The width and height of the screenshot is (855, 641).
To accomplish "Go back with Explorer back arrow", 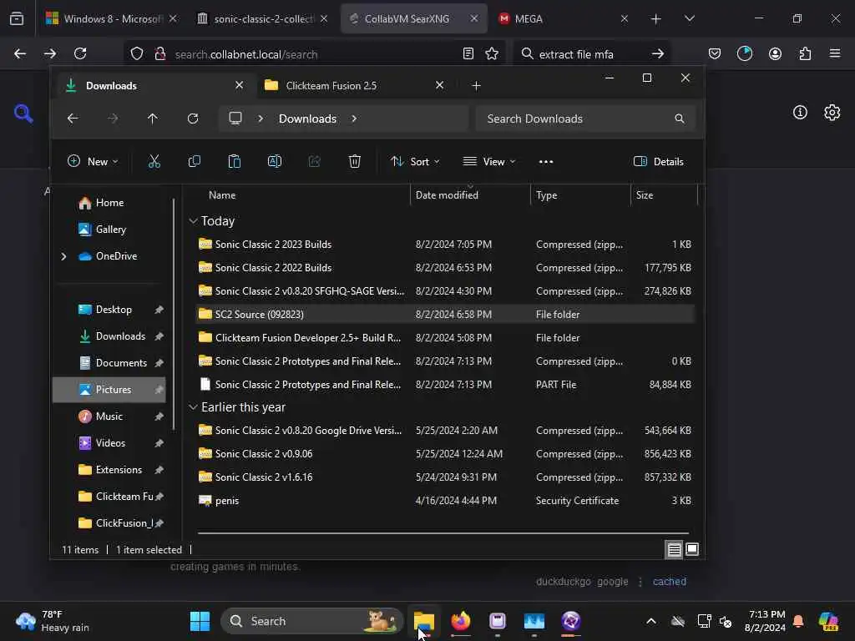I will click(x=73, y=119).
